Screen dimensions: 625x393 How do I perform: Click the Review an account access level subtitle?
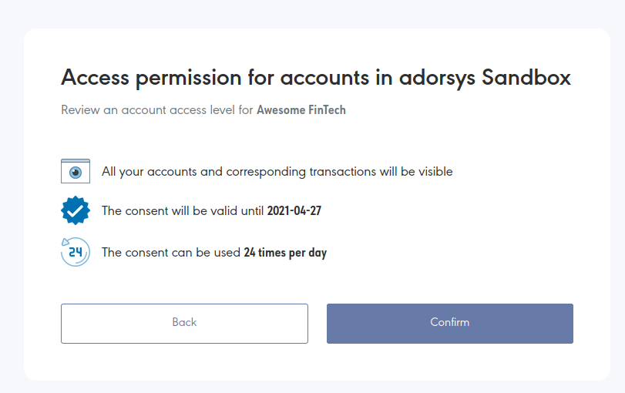point(203,110)
